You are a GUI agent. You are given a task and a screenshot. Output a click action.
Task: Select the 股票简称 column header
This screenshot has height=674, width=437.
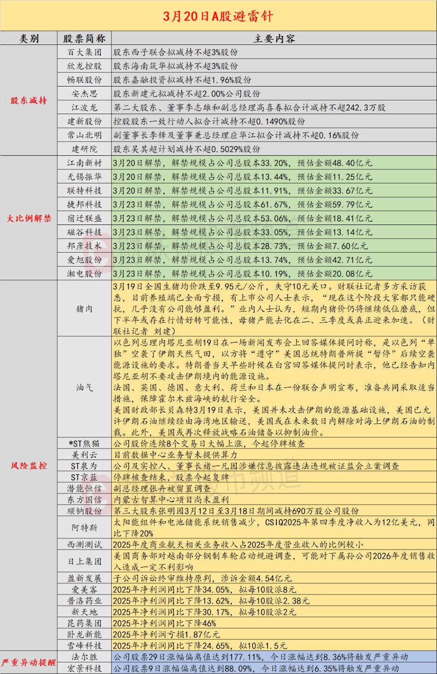pyautogui.click(x=85, y=38)
